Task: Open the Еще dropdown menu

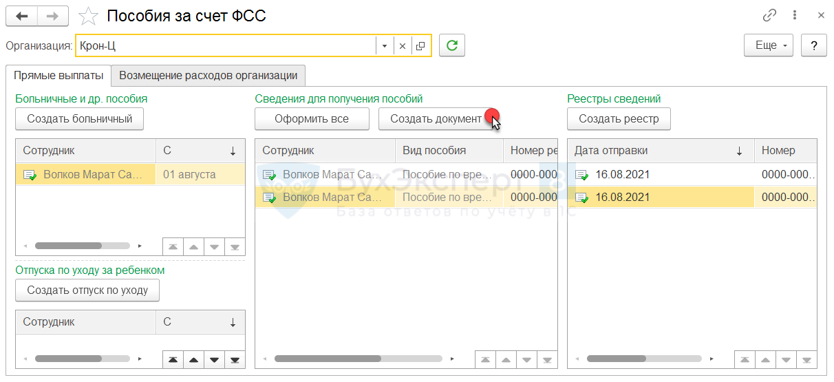Action: pos(769,45)
